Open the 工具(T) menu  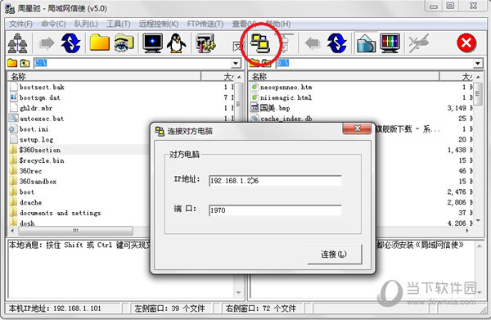(119, 24)
